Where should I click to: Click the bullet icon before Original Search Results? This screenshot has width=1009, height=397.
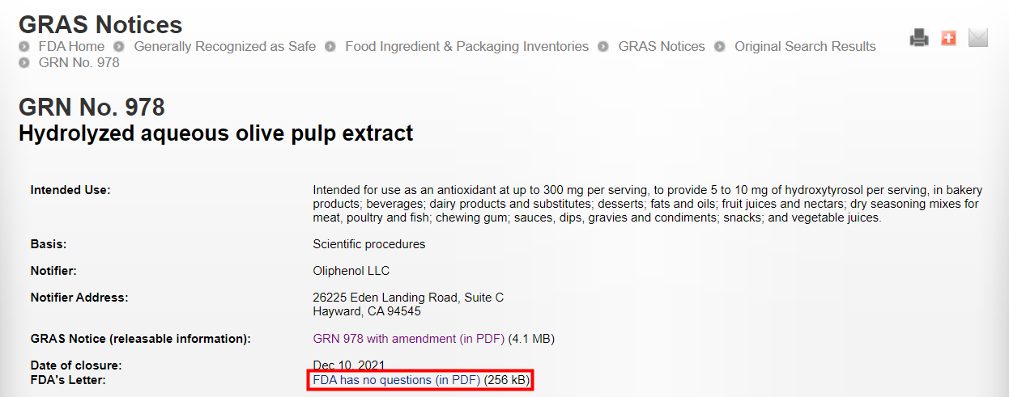720,47
